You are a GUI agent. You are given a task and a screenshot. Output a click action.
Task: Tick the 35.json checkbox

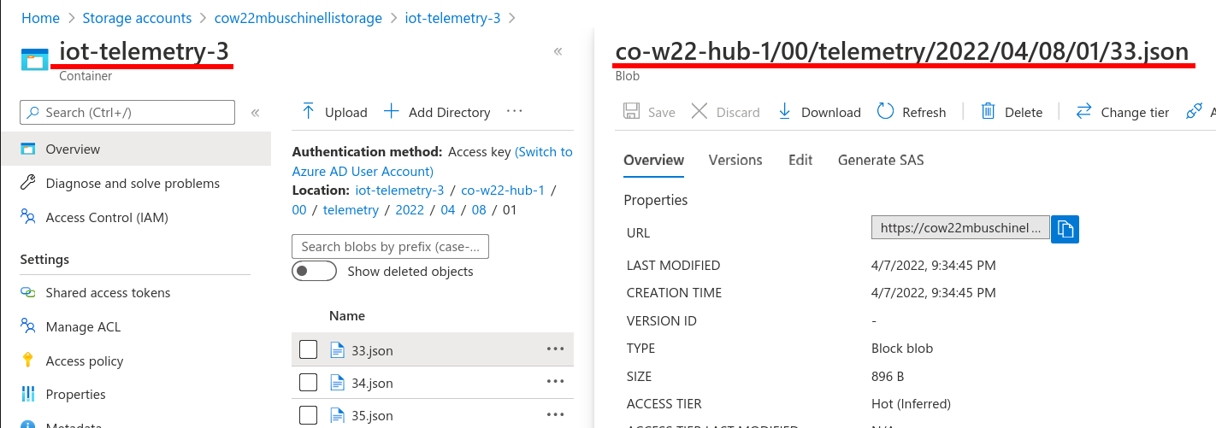point(309,415)
